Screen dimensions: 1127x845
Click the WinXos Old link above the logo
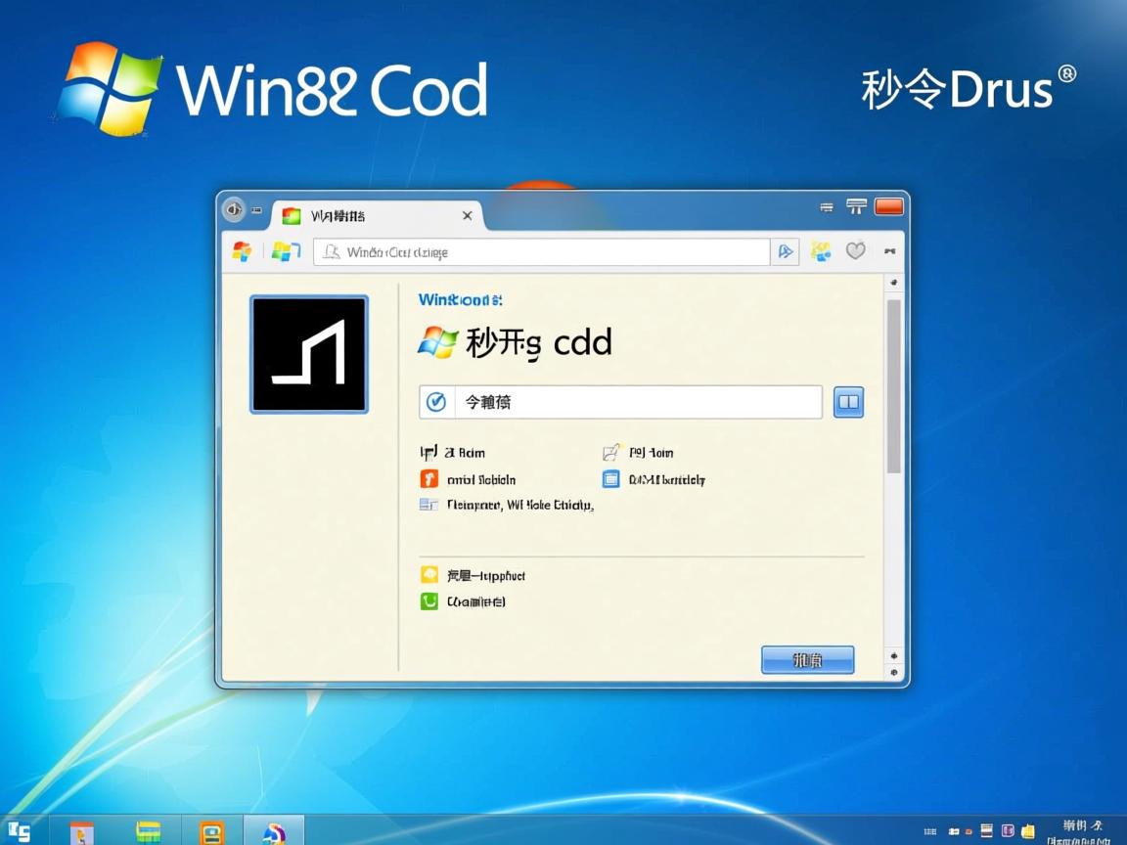pos(460,300)
